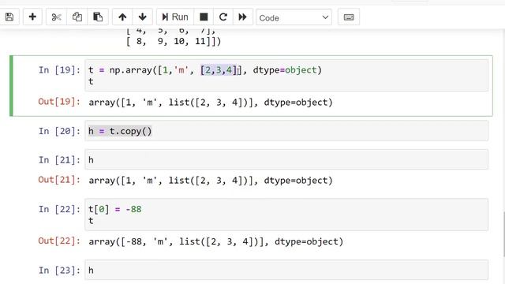Click the vertical scrollbar thumb on the right
Image resolution: width=505 pixels, height=284 pixels.
click(x=503, y=234)
